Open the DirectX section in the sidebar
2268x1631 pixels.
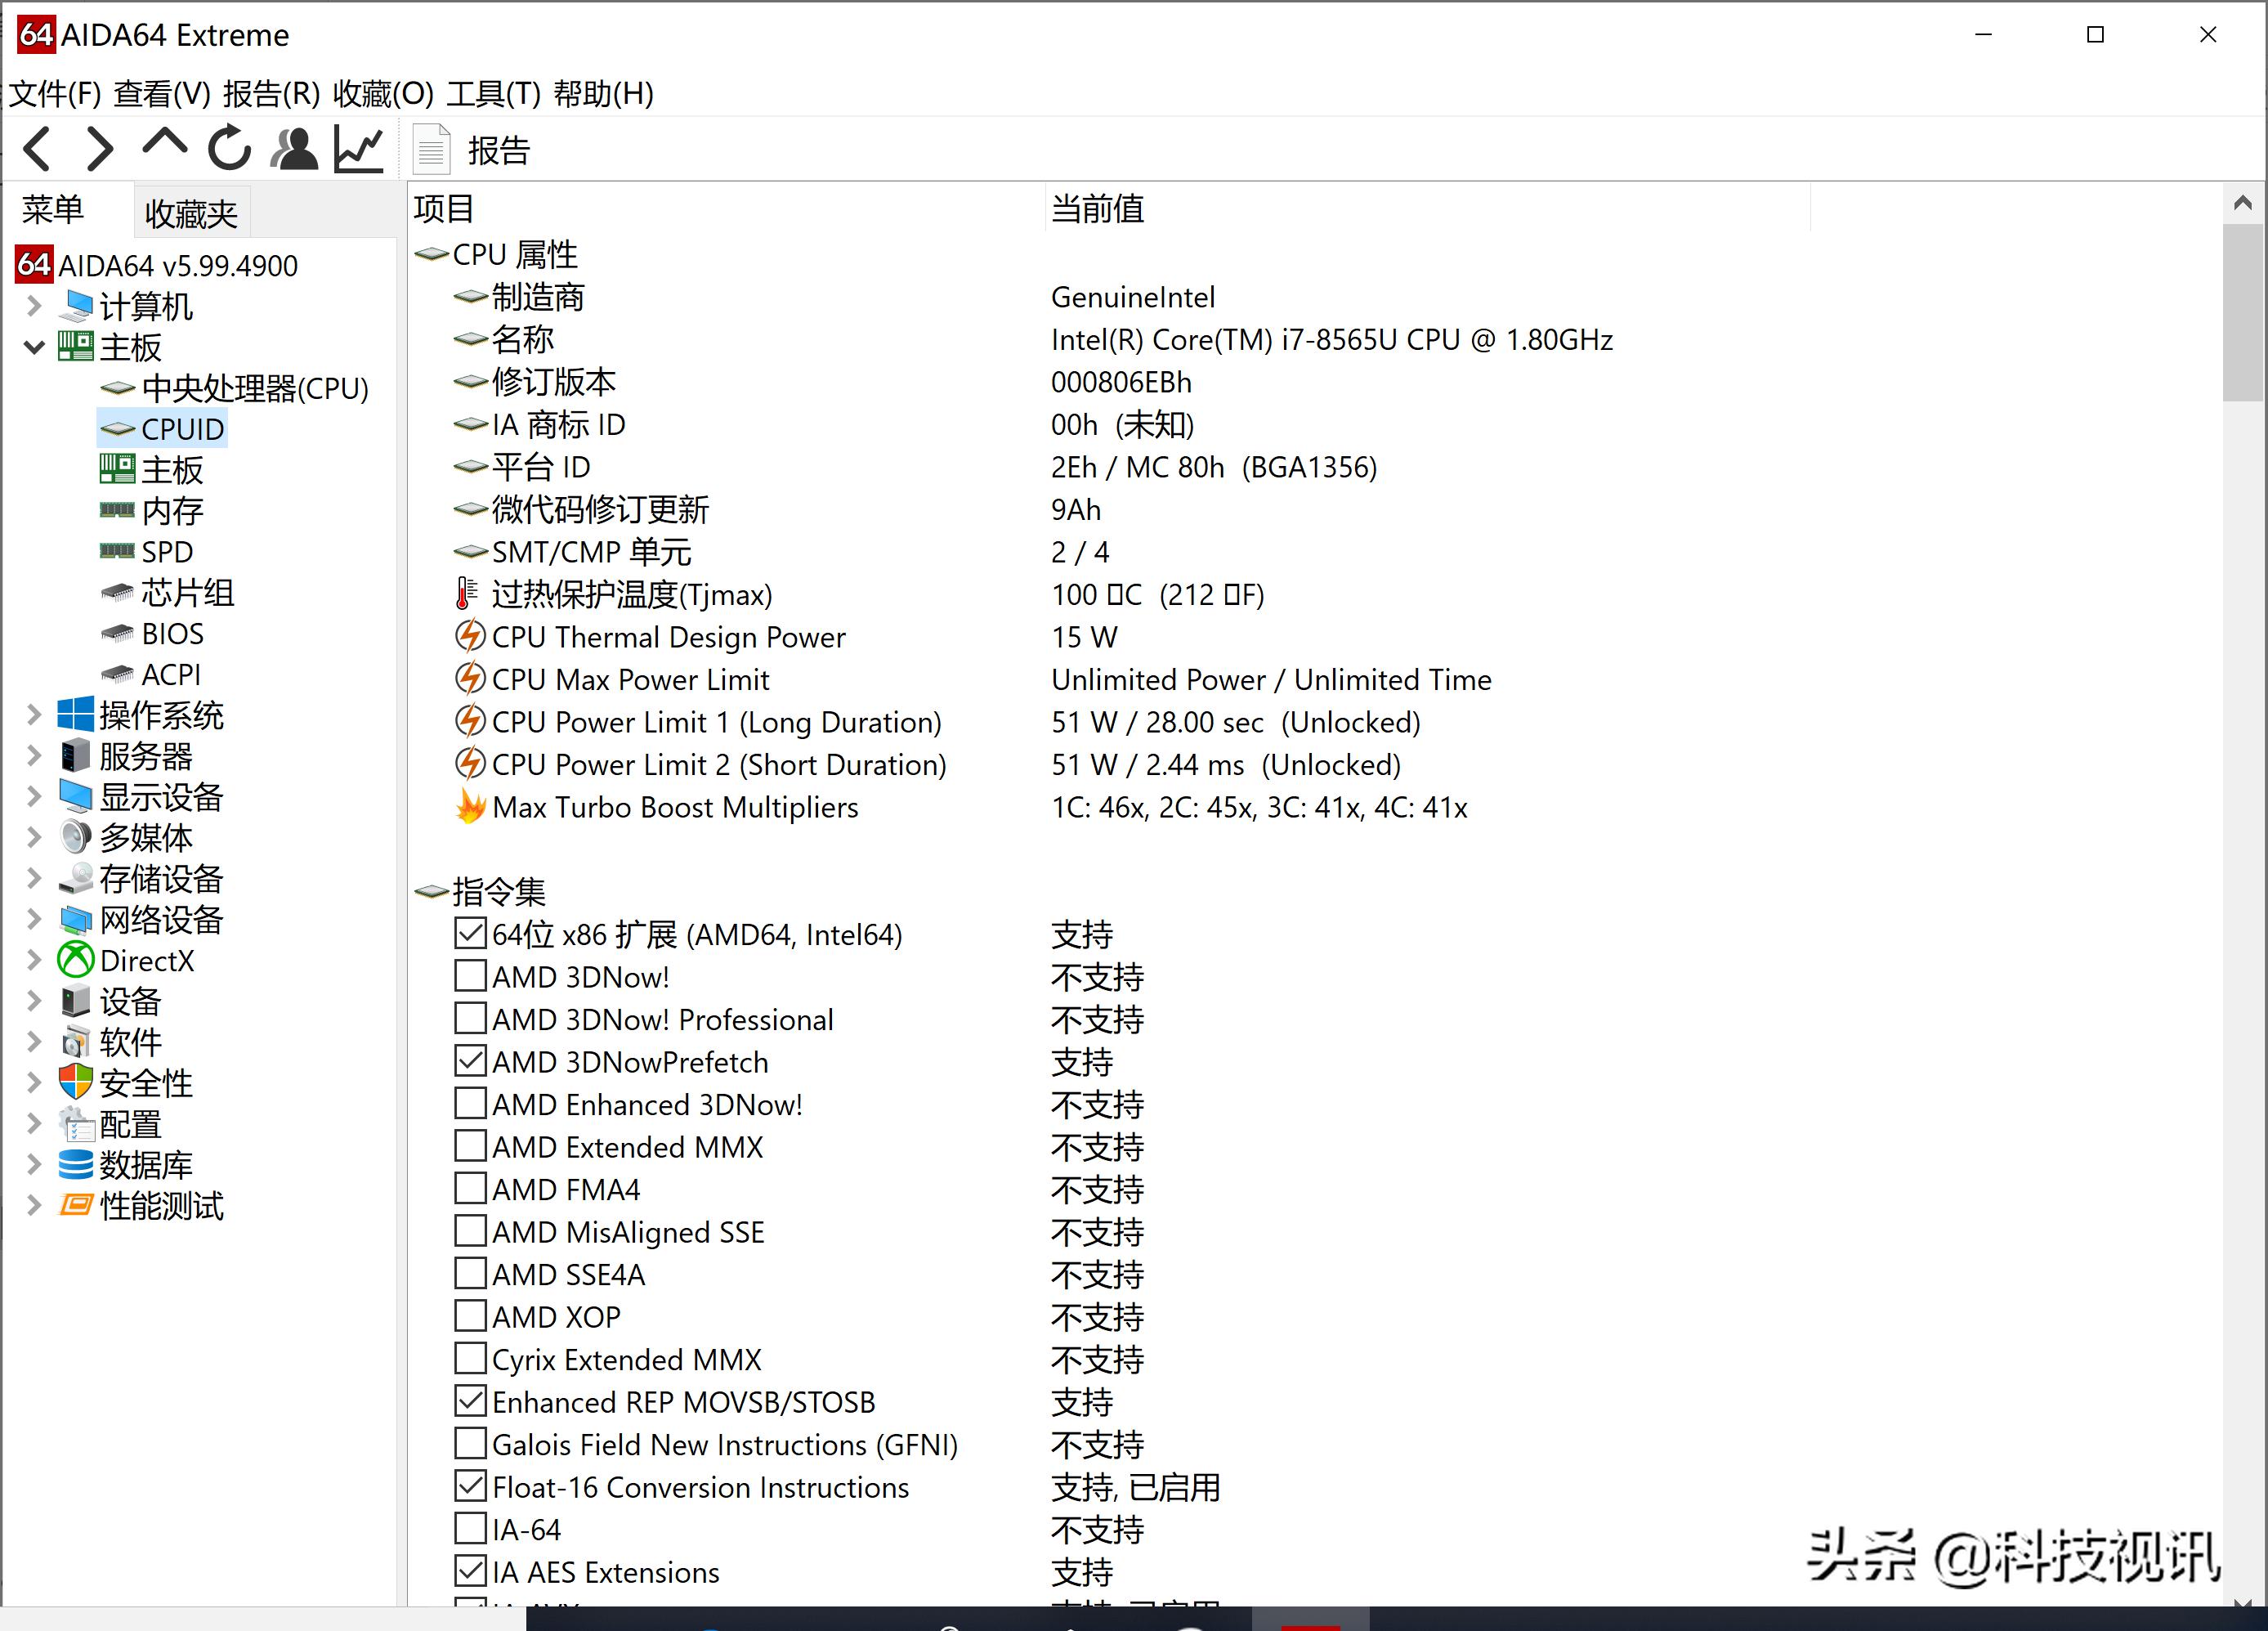[146, 960]
